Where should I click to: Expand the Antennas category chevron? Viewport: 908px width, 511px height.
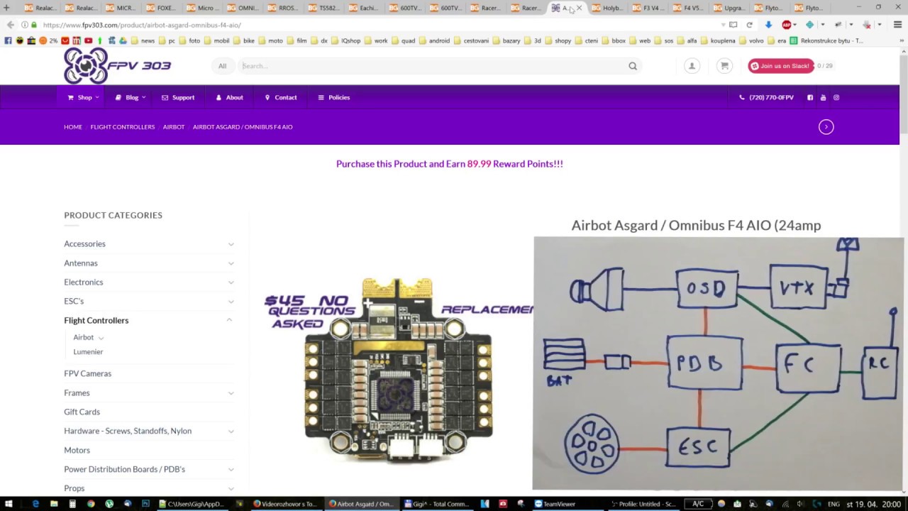[231, 263]
